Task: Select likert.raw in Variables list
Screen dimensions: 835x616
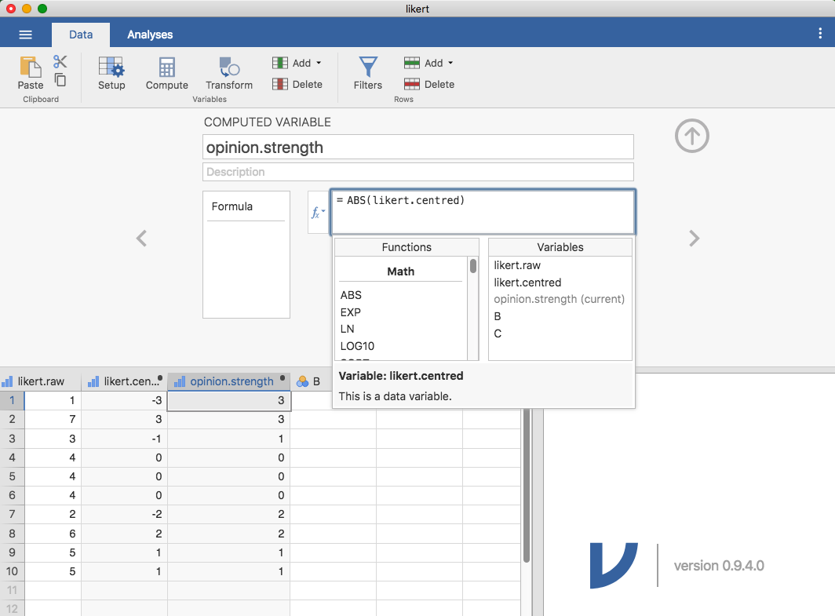Action: pos(517,265)
